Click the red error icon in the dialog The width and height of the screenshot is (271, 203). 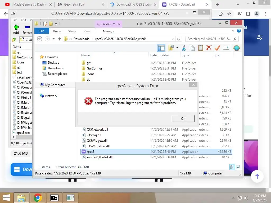(88, 101)
